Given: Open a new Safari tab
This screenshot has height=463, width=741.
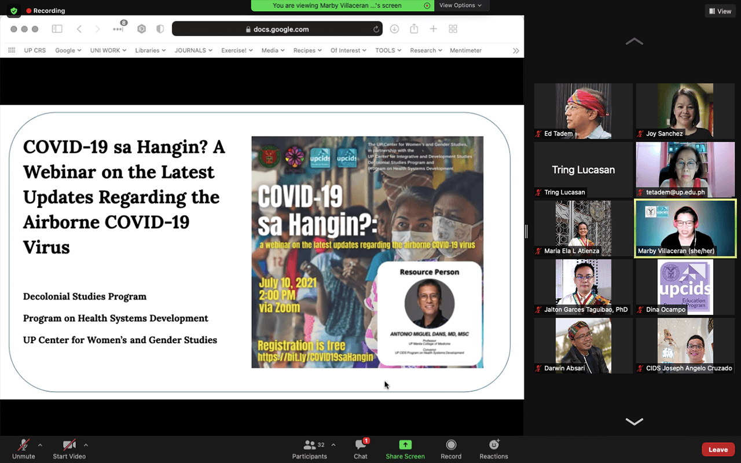Looking at the screenshot, I should click(x=433, y=29).
